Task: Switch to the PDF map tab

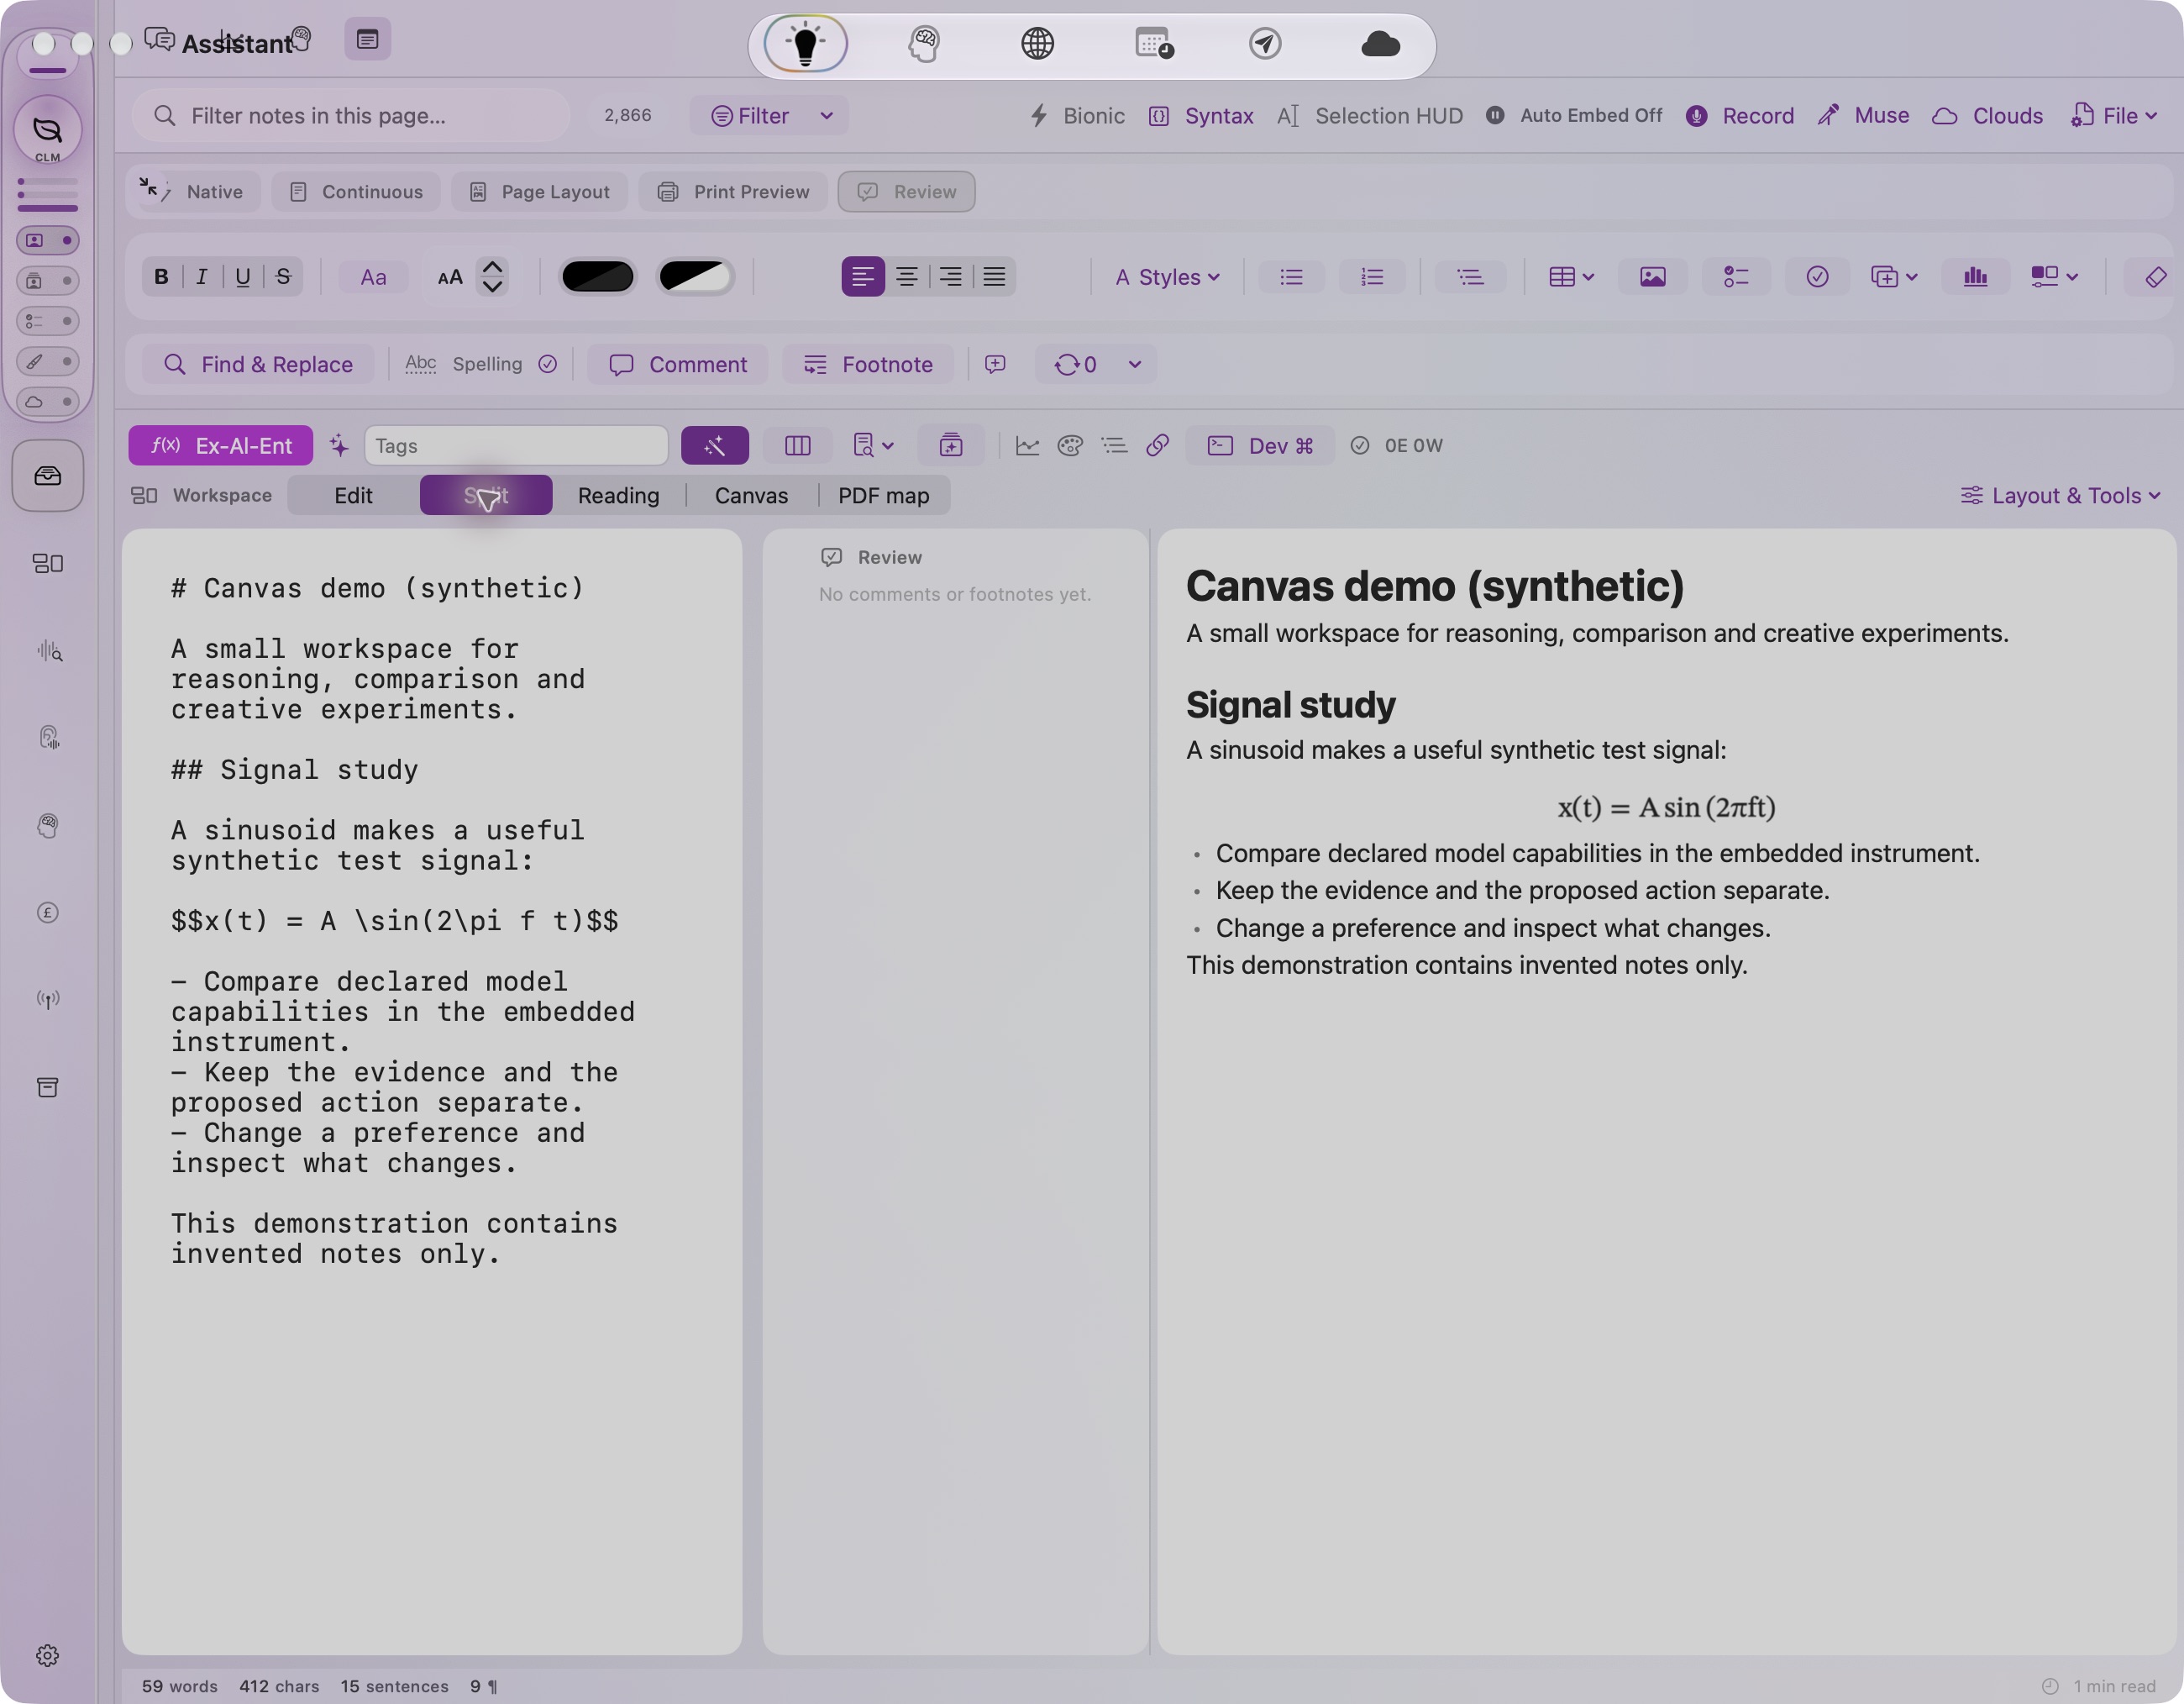Action: (883, 496)
